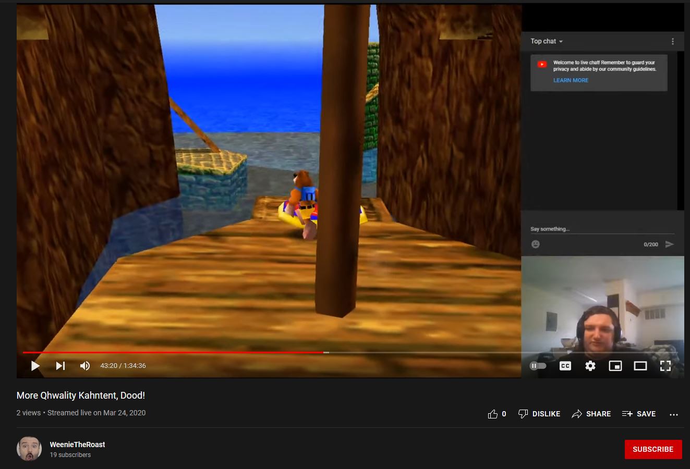Enter full screen mode
The width and height of the screenshot is (690, 469).
coord(665,366)
